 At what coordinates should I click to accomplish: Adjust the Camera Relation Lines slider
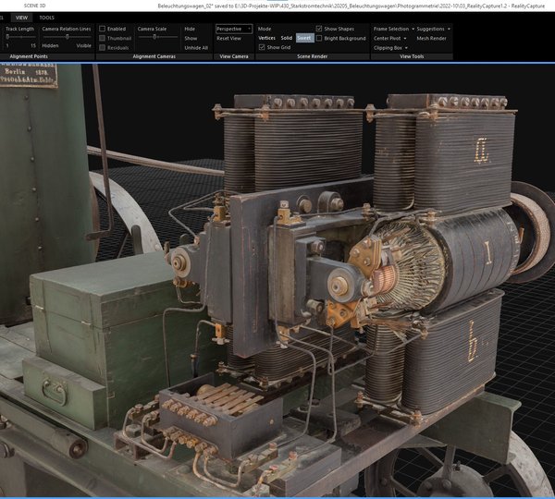(67, 37)
